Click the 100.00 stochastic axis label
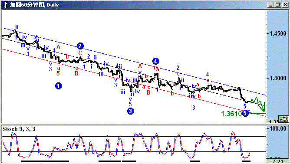Image resolution: width=290 pixels, height=164 pixels. click(278, 128)
